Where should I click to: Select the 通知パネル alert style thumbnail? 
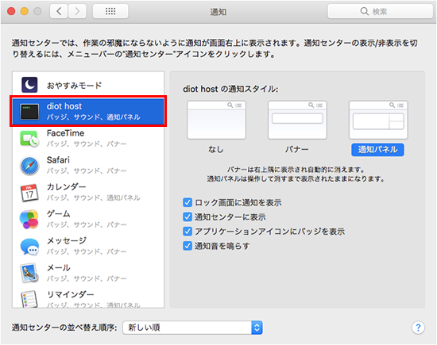[378, 120]
